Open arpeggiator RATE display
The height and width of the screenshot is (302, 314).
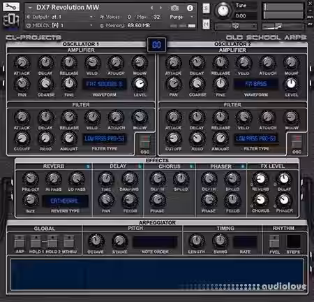point(245,242)
